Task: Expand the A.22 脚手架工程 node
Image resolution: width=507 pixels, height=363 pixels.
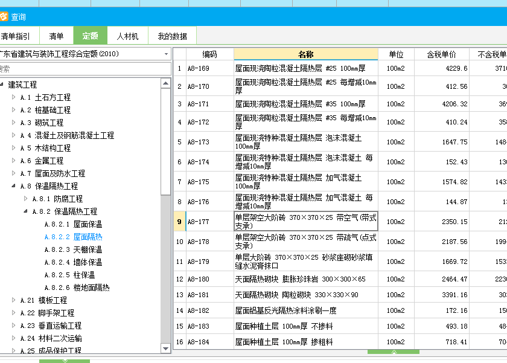Action: click(13, 312)
